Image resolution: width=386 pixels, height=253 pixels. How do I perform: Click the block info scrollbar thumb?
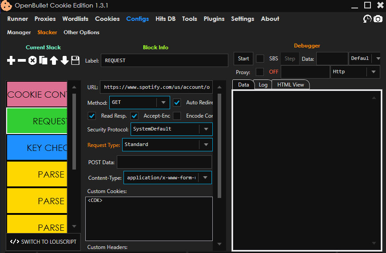point(219,146)
